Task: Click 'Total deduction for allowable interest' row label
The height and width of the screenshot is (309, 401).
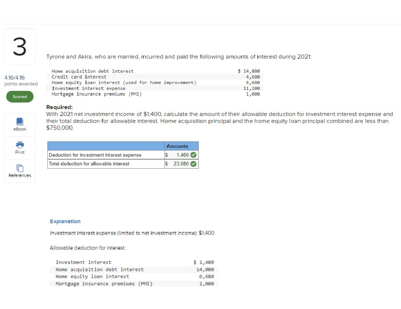Action: coord(89,164)
